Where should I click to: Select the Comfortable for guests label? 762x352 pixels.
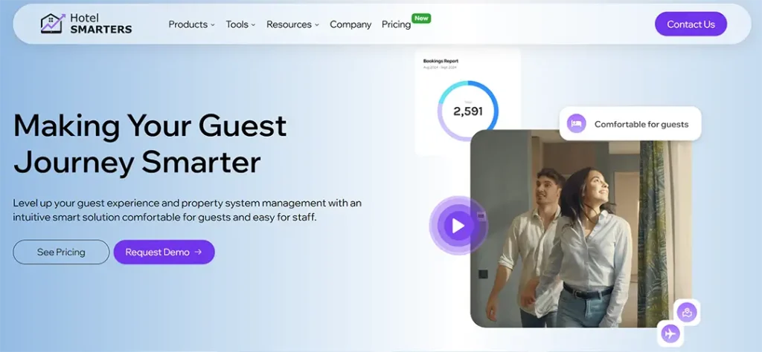tap(641, 124)
